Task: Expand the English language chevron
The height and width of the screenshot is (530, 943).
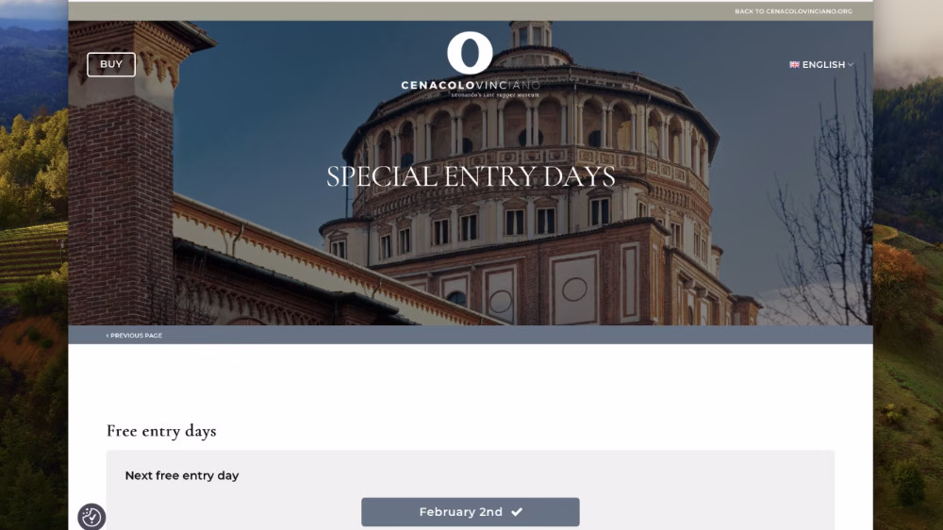Action: [x=851, y=65]
